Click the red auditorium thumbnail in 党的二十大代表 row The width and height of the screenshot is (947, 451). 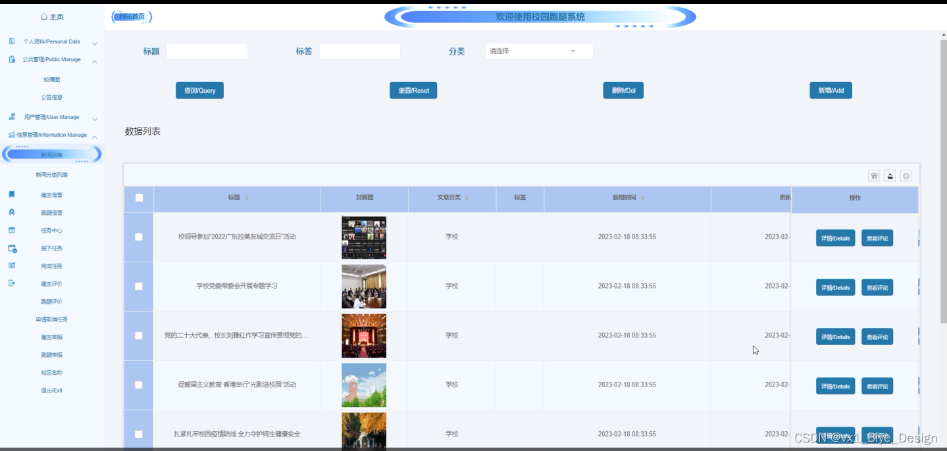pyautogui.click(x=364, y=336)
